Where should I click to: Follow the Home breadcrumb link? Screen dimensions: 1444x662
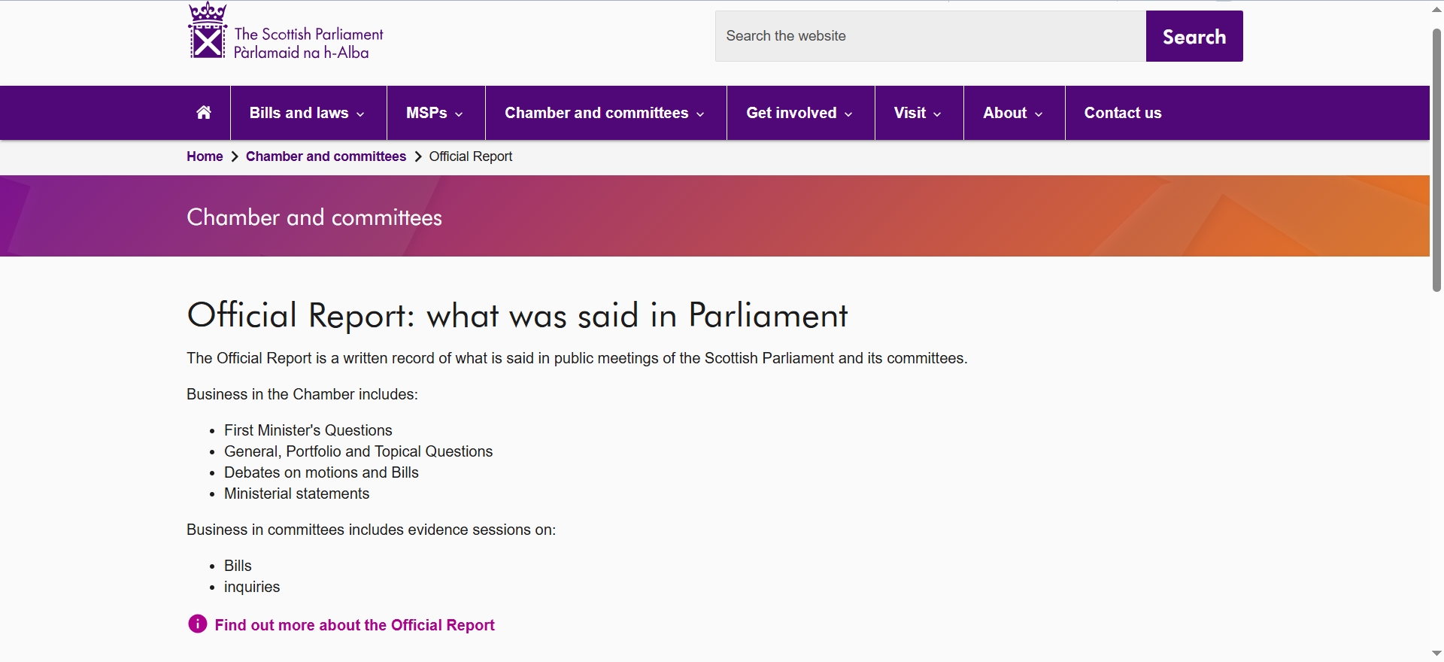pyautogui.click(x=205, y=156)
